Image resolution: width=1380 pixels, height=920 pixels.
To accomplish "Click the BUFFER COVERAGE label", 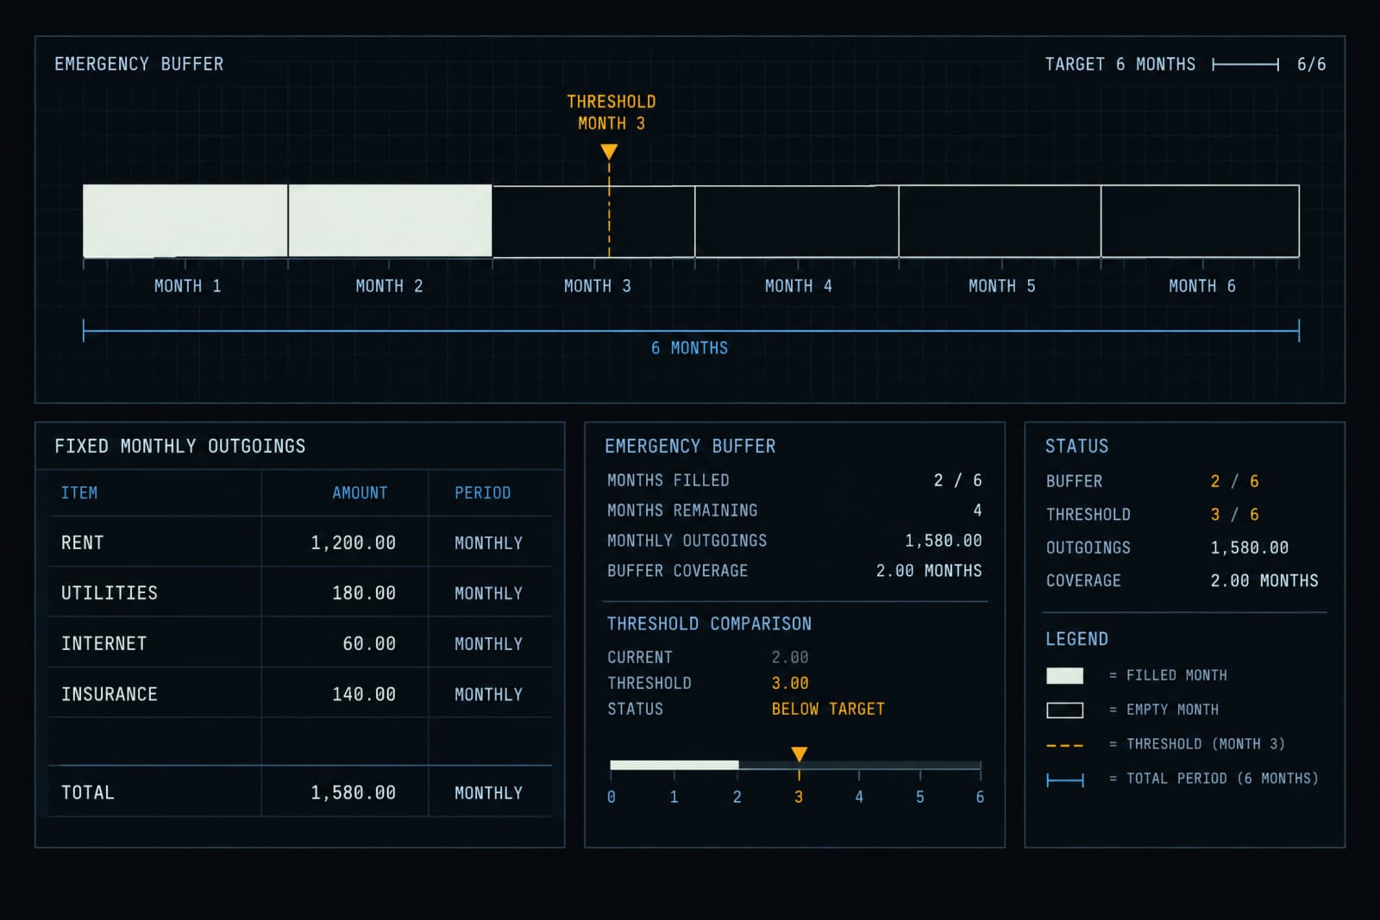I will [x=678, y=571].
